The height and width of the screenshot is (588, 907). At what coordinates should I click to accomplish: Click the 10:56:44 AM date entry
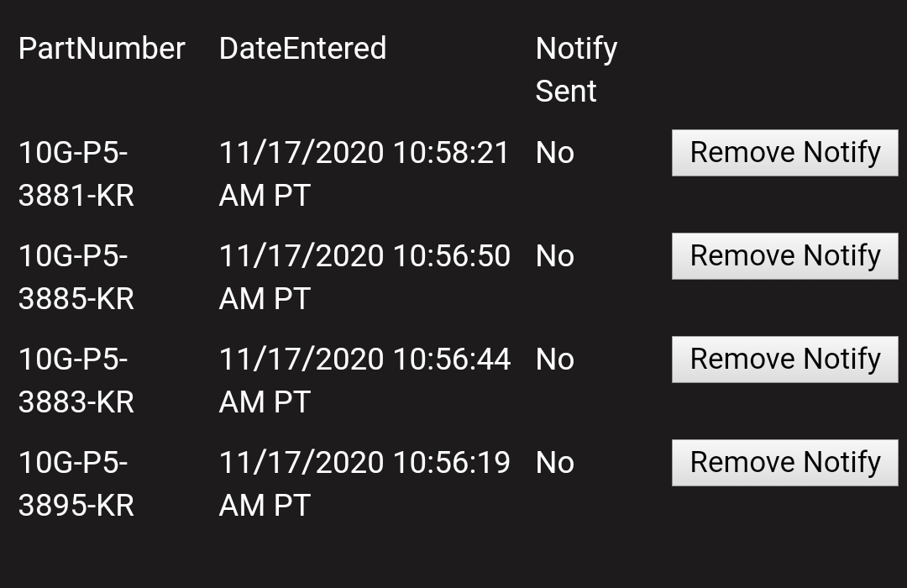[364, 381]
